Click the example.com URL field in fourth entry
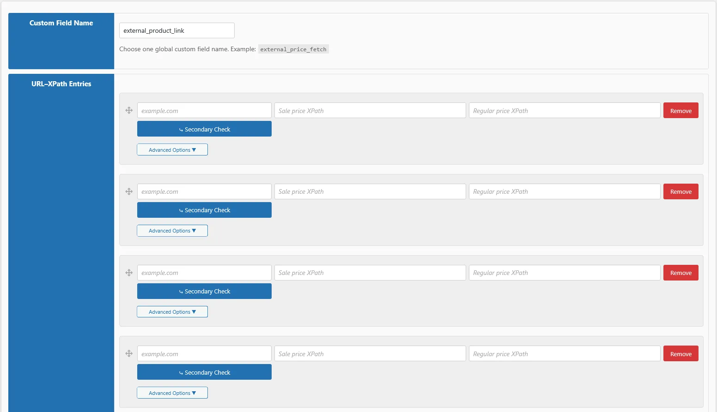 click(x=204, y=353)
